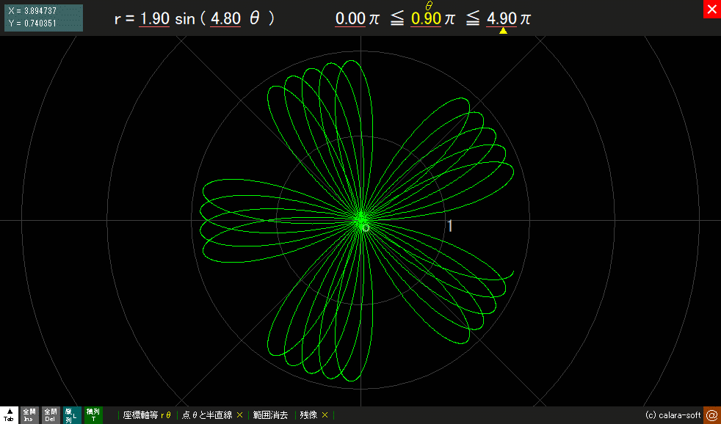Select the 縦列 L layout button
The width and height of the screenshot is (721, 424).
(72, 414)
